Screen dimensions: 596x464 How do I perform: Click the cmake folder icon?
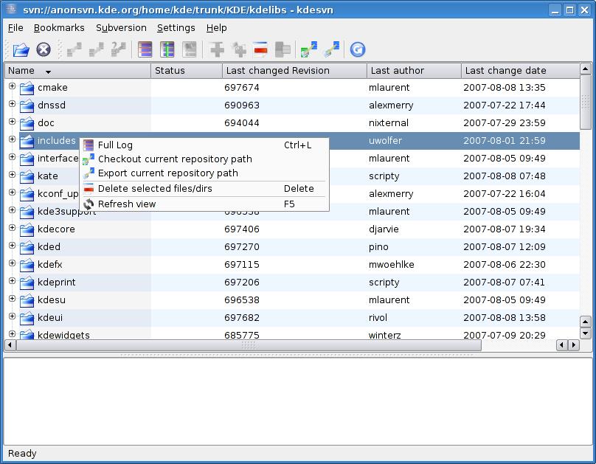click(x=27, y=89)
